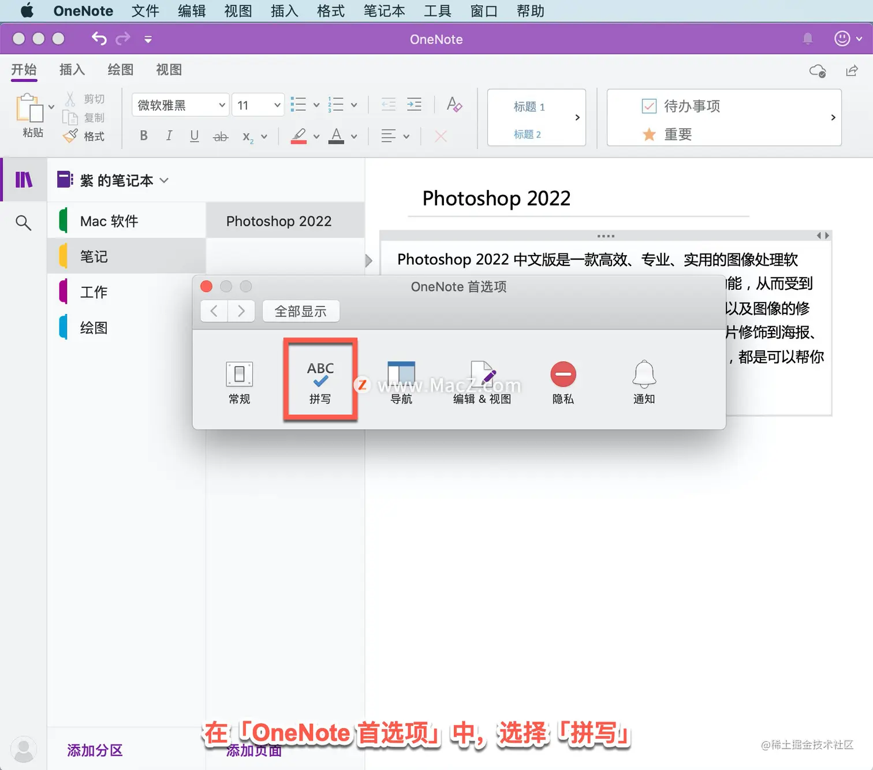Click the notification bell in title bar
The image size is (873, 770).
coord(808,39)
